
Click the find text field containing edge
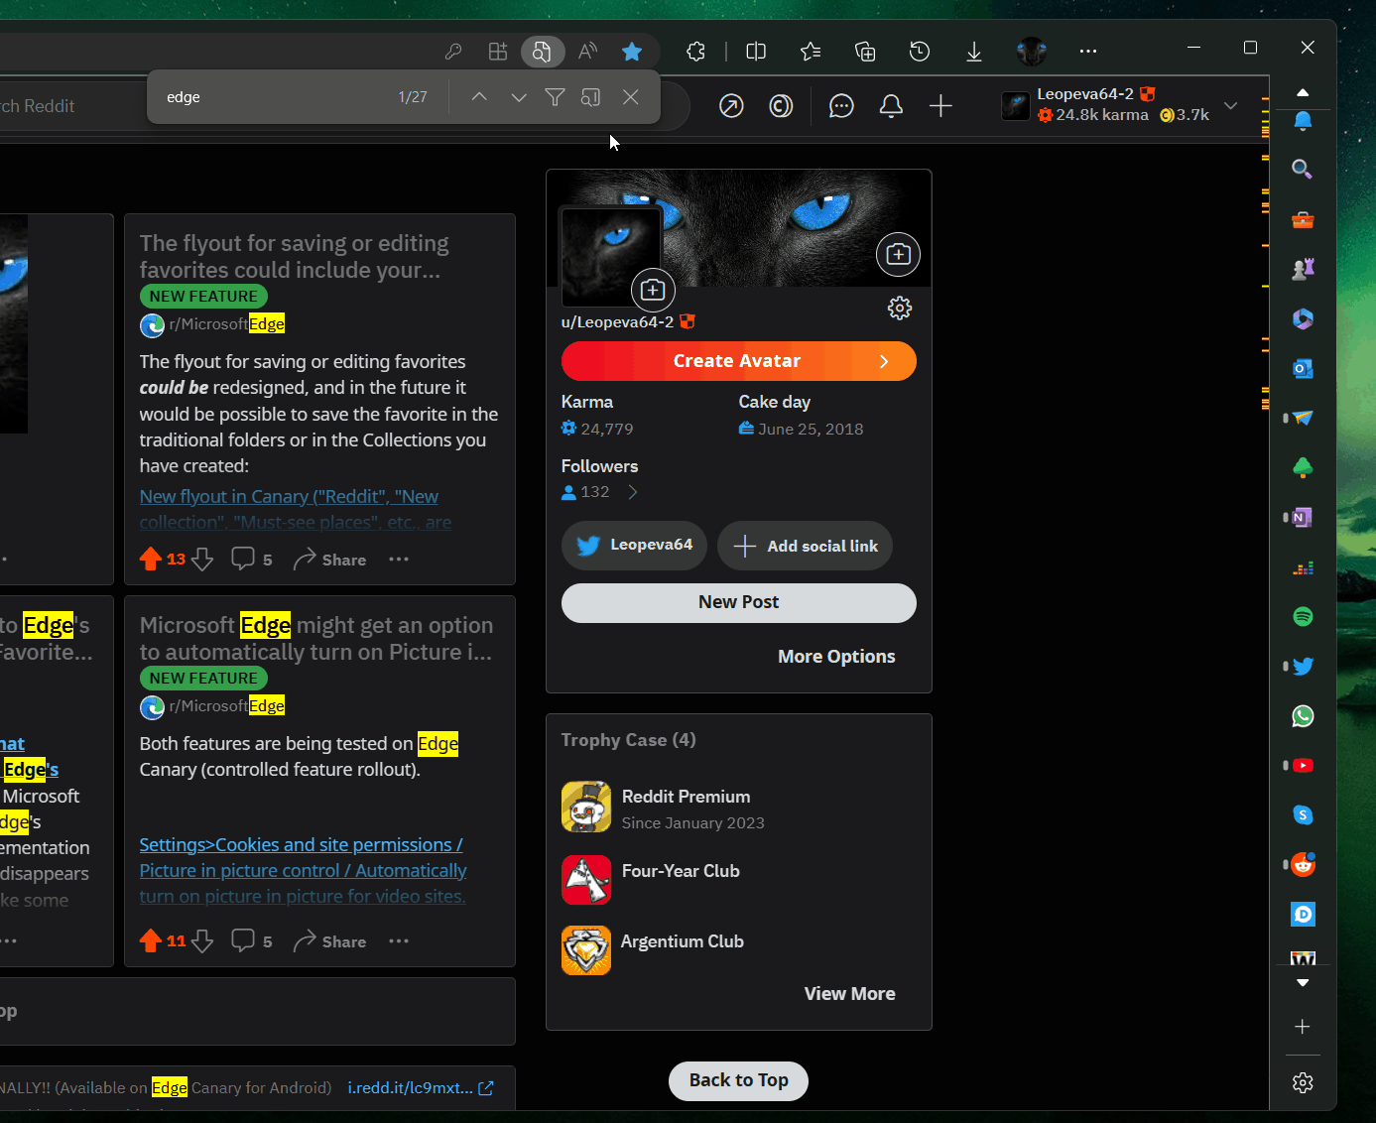pyautogui.click(x=268, y=97)
